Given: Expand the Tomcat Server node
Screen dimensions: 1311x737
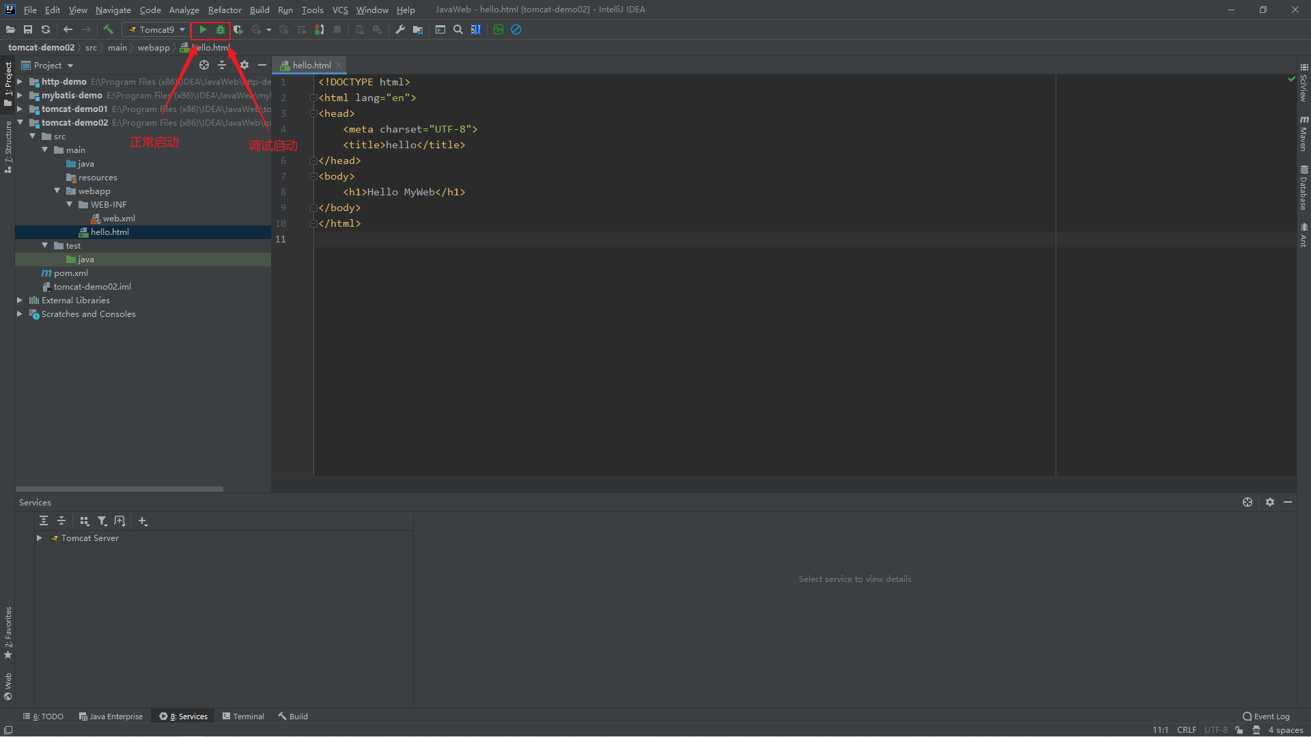Looking at the screenshot, I should click(40, 538).
